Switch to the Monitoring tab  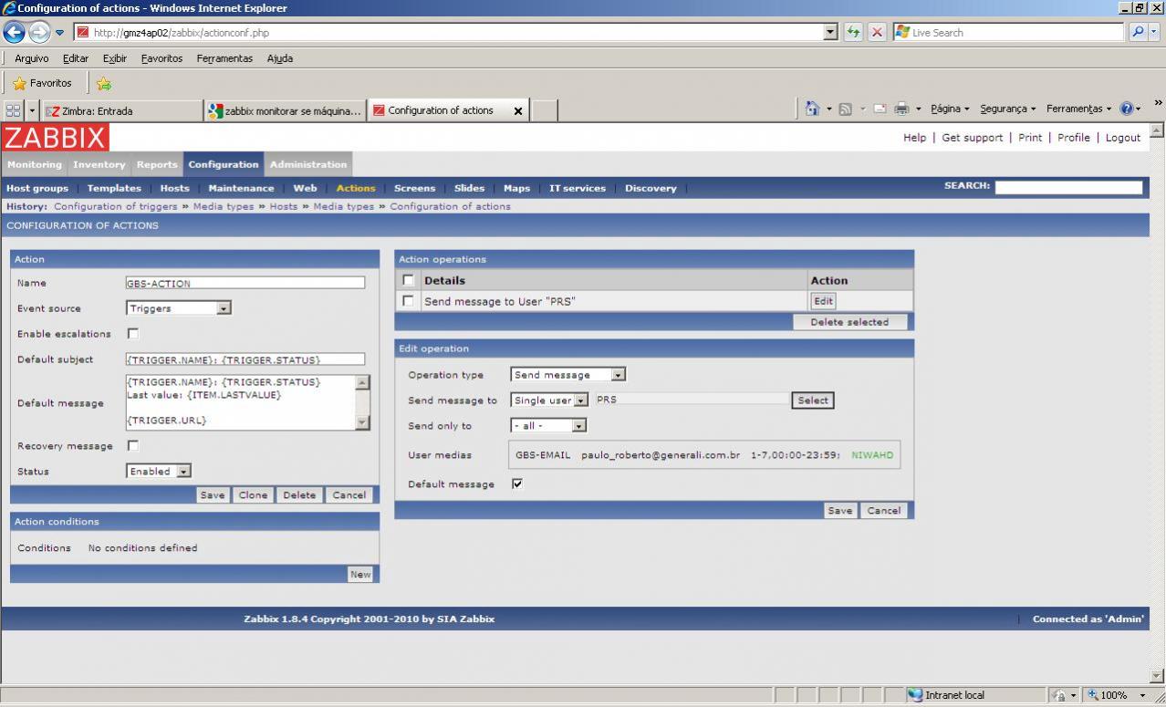click(x=35, y=164)
